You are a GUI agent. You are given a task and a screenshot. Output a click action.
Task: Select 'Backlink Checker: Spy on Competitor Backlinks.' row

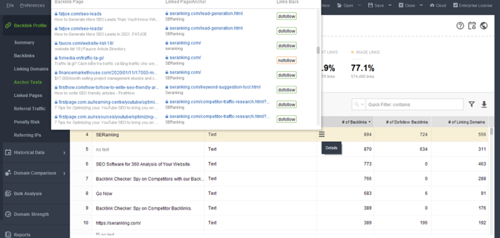(x=279, y=208)
